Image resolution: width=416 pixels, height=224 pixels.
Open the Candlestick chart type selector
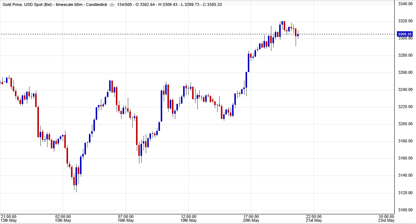click(x=96, y=5)
